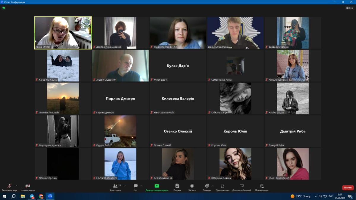Image resolution: width=356 pixels, height=200 pixels.
Task: Start recording with Запись button
Action: coord(192,187)
